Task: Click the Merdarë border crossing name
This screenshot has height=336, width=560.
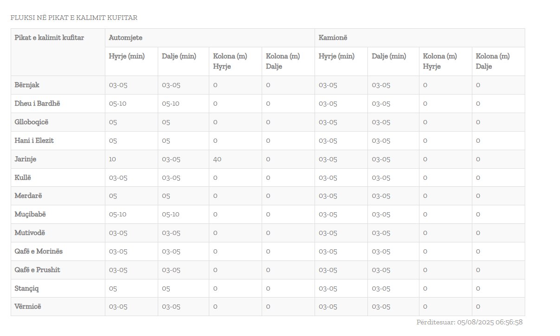Action: pyautogui.click(x=28, y=196)
